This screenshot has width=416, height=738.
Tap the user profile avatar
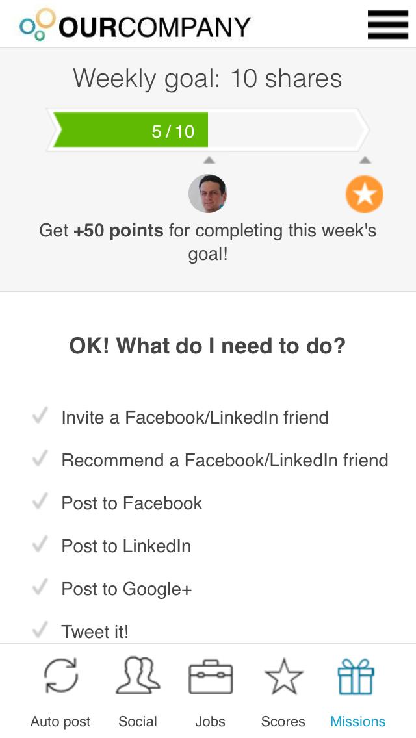point(208,194)
